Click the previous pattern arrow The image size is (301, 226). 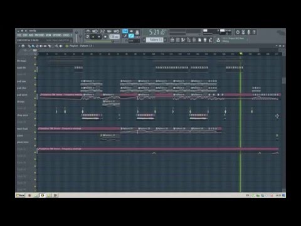click(144, 40)
